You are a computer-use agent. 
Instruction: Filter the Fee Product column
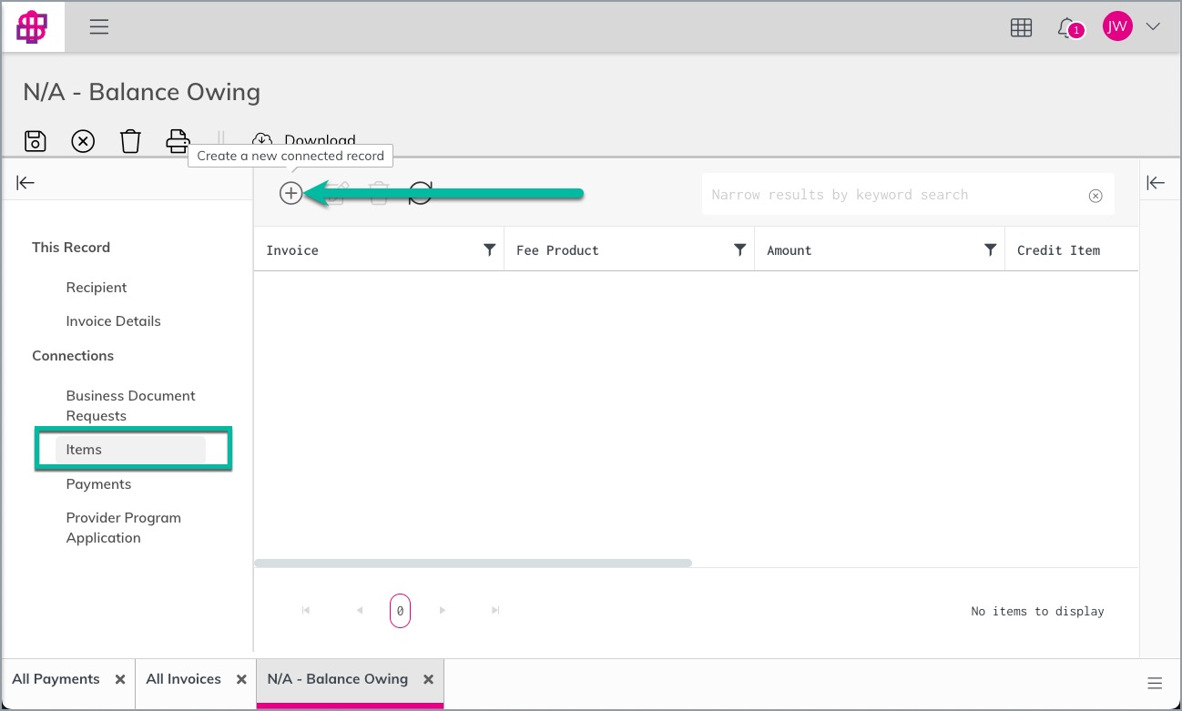[x=739, y=249]
